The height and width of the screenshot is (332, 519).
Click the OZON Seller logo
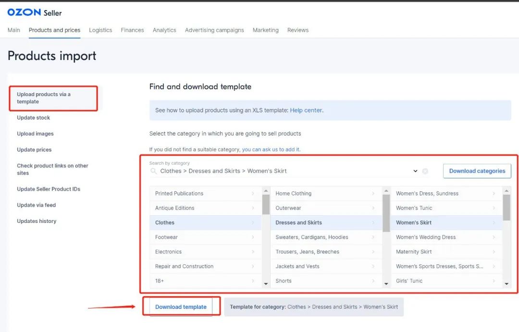click(35, 12)
